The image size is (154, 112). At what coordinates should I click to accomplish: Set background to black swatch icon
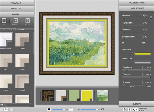point(49,109)
